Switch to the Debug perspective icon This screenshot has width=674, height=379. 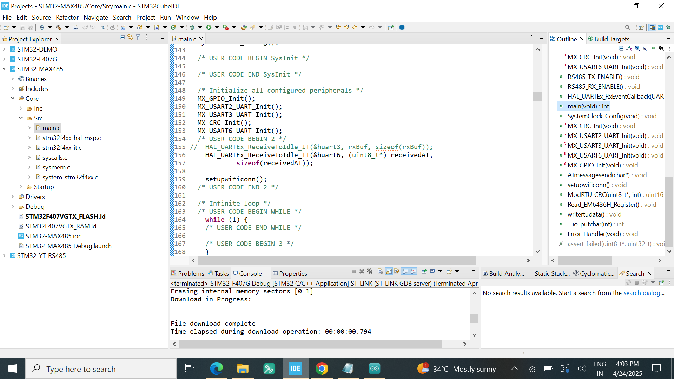tap(668, 27)
